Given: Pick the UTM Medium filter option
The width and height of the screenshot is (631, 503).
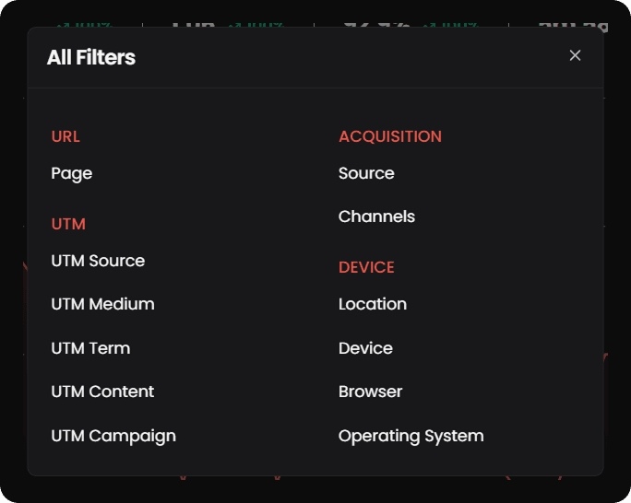Looking at the screenshot, I should [x=102, y=304].
